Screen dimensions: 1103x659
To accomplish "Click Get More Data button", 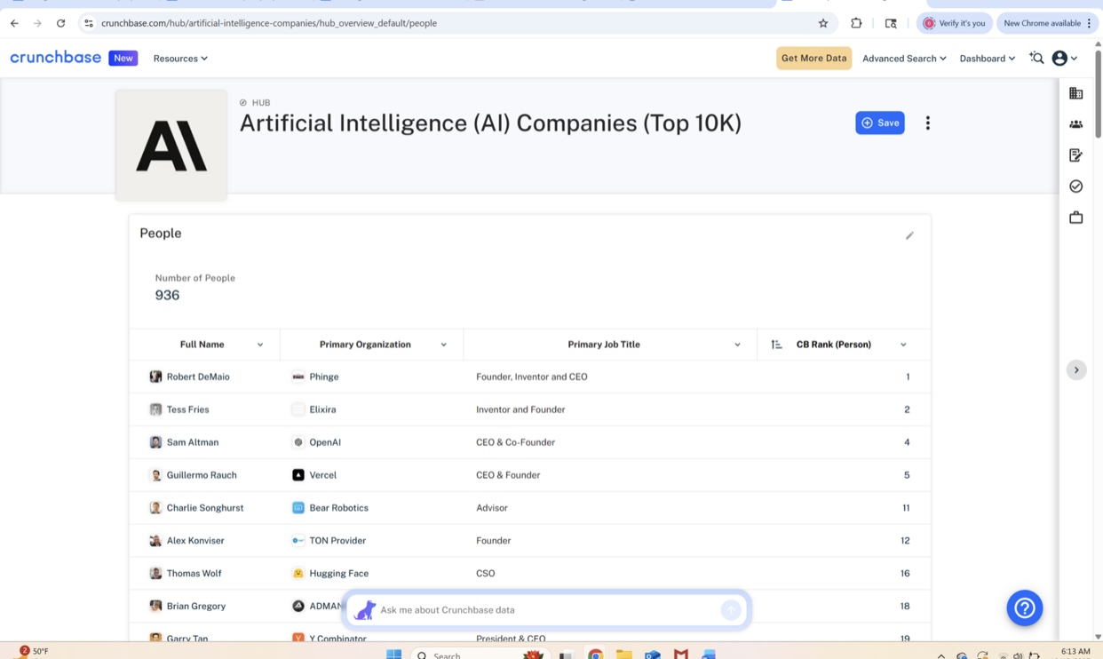I will click(x=813, y=57).
